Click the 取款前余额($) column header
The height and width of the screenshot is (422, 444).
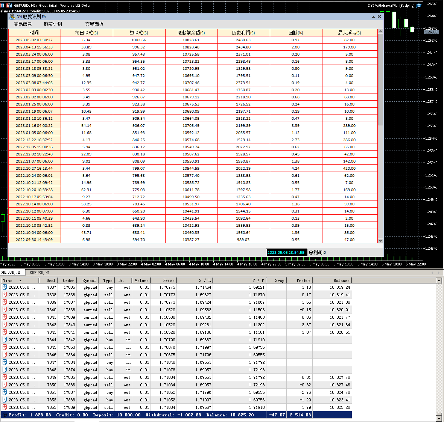click(192, 33)
